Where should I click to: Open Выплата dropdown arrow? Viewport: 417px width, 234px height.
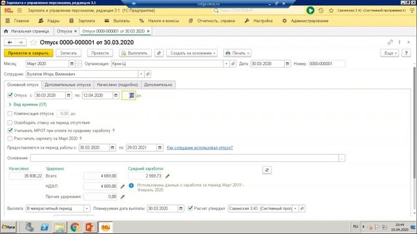tap(87, 209)
